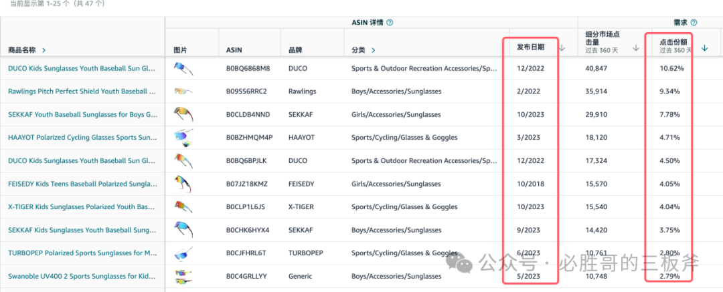
Task: Click category Sports/Cycling/Glasses & Goggles in HAAYOT row
Action: click(x=404, y=137)
